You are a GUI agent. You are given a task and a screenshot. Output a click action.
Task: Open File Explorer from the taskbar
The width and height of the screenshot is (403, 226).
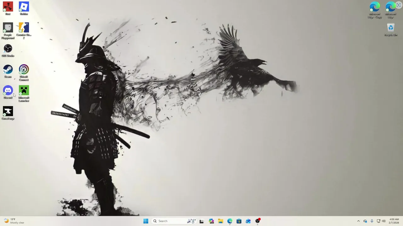220,221
